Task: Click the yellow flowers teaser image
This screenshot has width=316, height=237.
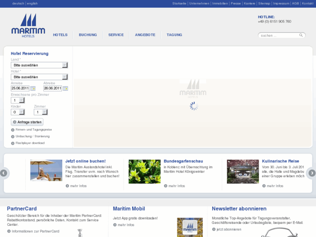Action: coord(144,172)
